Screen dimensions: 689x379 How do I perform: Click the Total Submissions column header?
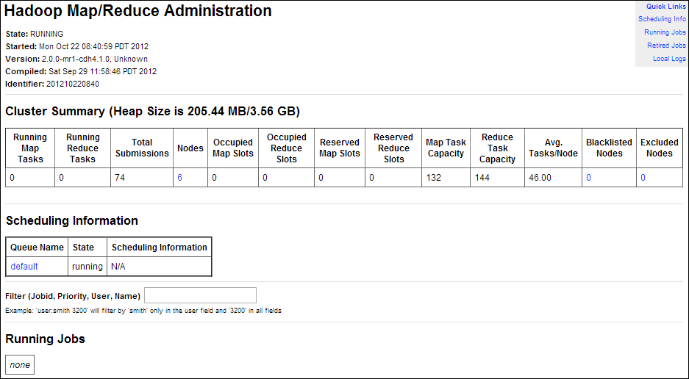142,148
